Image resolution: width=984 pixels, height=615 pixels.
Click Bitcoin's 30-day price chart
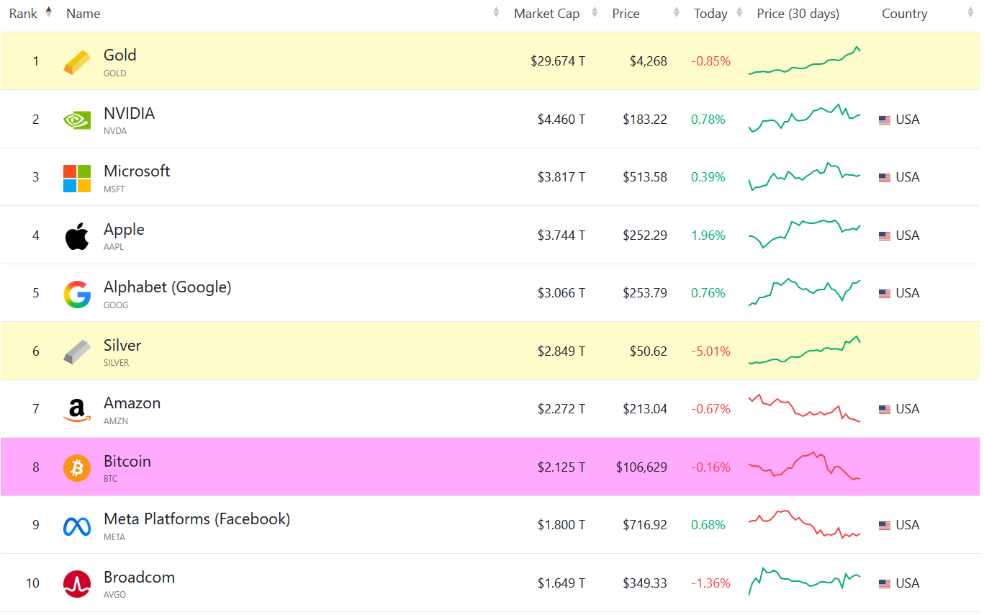click(x=804, y=467)
